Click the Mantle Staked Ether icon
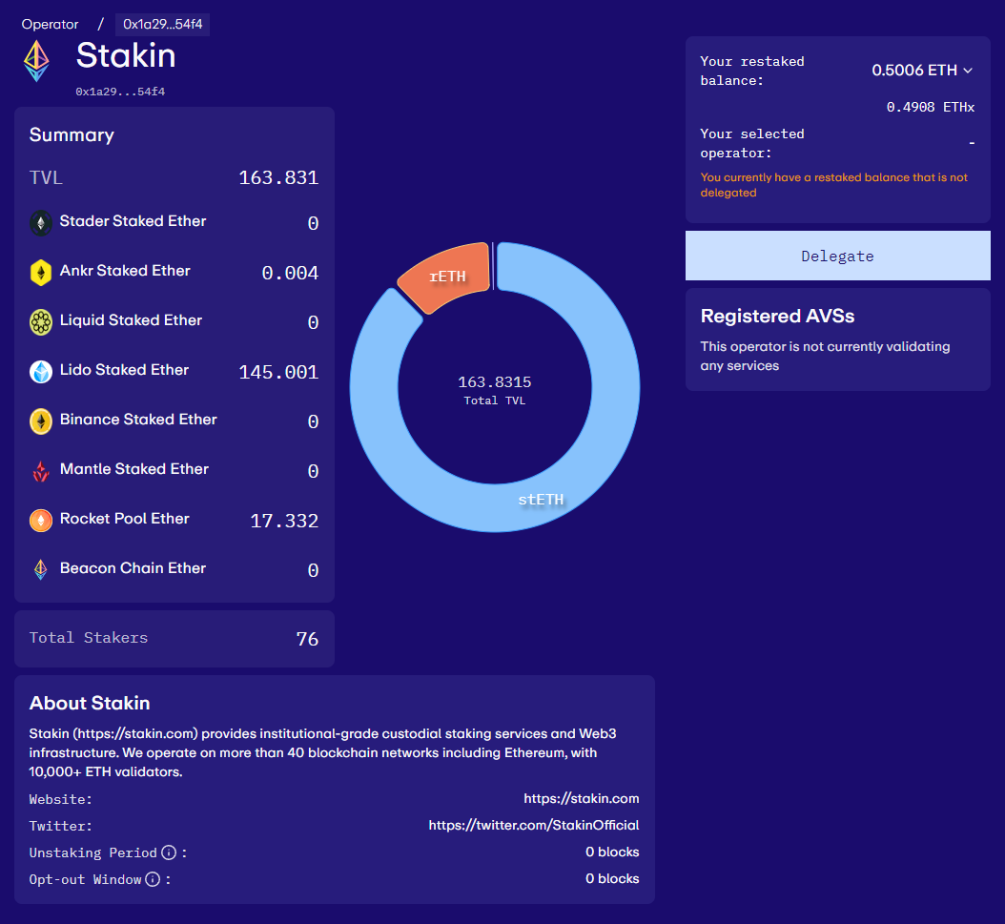 pos(39,470)
